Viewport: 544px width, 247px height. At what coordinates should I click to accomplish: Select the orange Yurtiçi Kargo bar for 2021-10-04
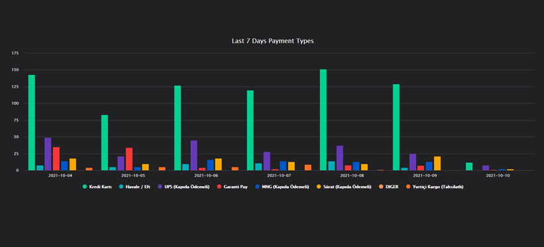click(x=89, y=169)
